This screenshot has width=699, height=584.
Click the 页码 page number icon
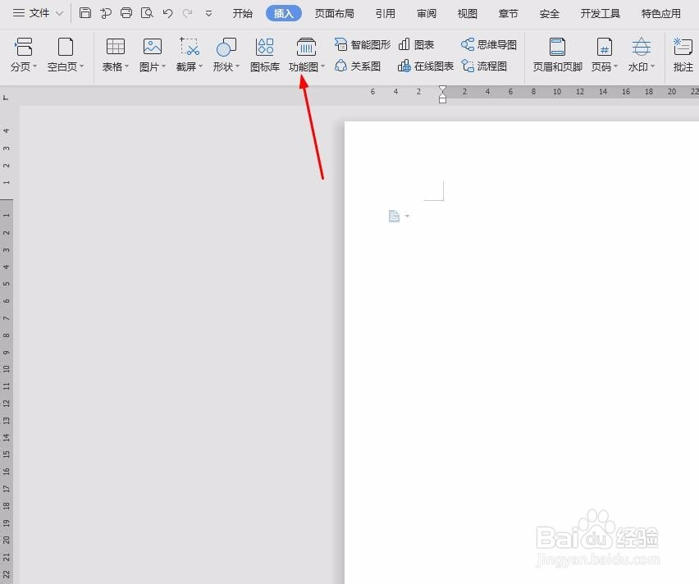pyautogui.click(x=605, y=47)
